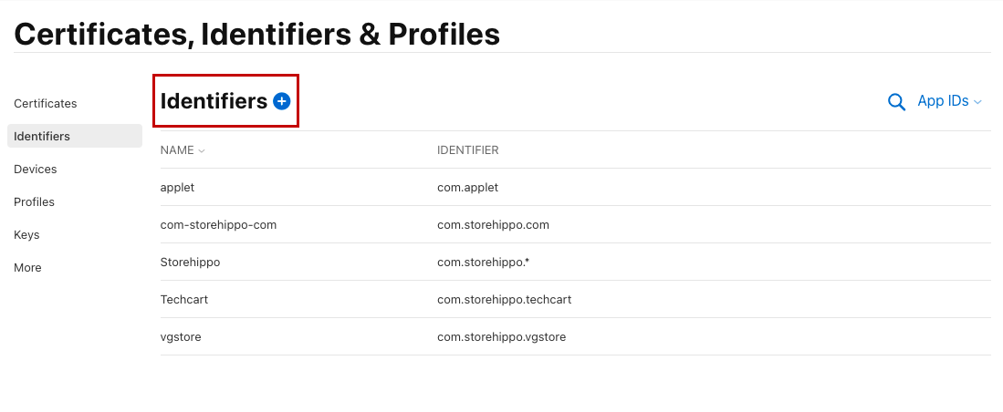Image resolution: width=1003 pixels, height=412 pixels.
Task: Open the applet identifier row
Action: point(178,188)
